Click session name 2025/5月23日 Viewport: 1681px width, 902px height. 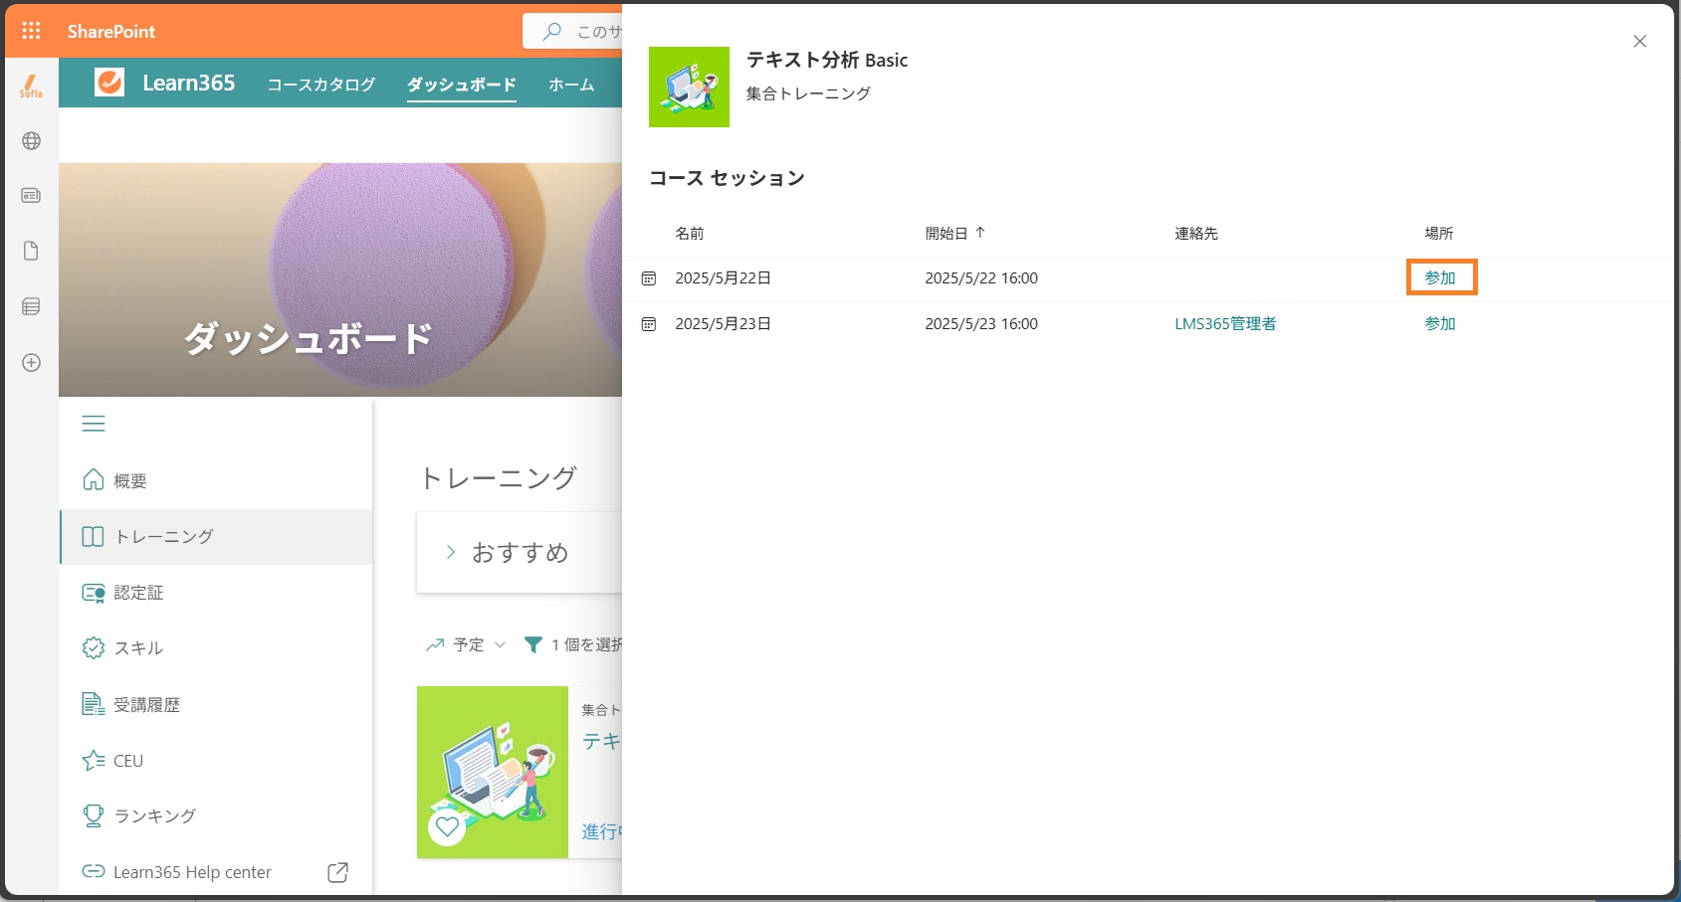[x=724, y=324]
